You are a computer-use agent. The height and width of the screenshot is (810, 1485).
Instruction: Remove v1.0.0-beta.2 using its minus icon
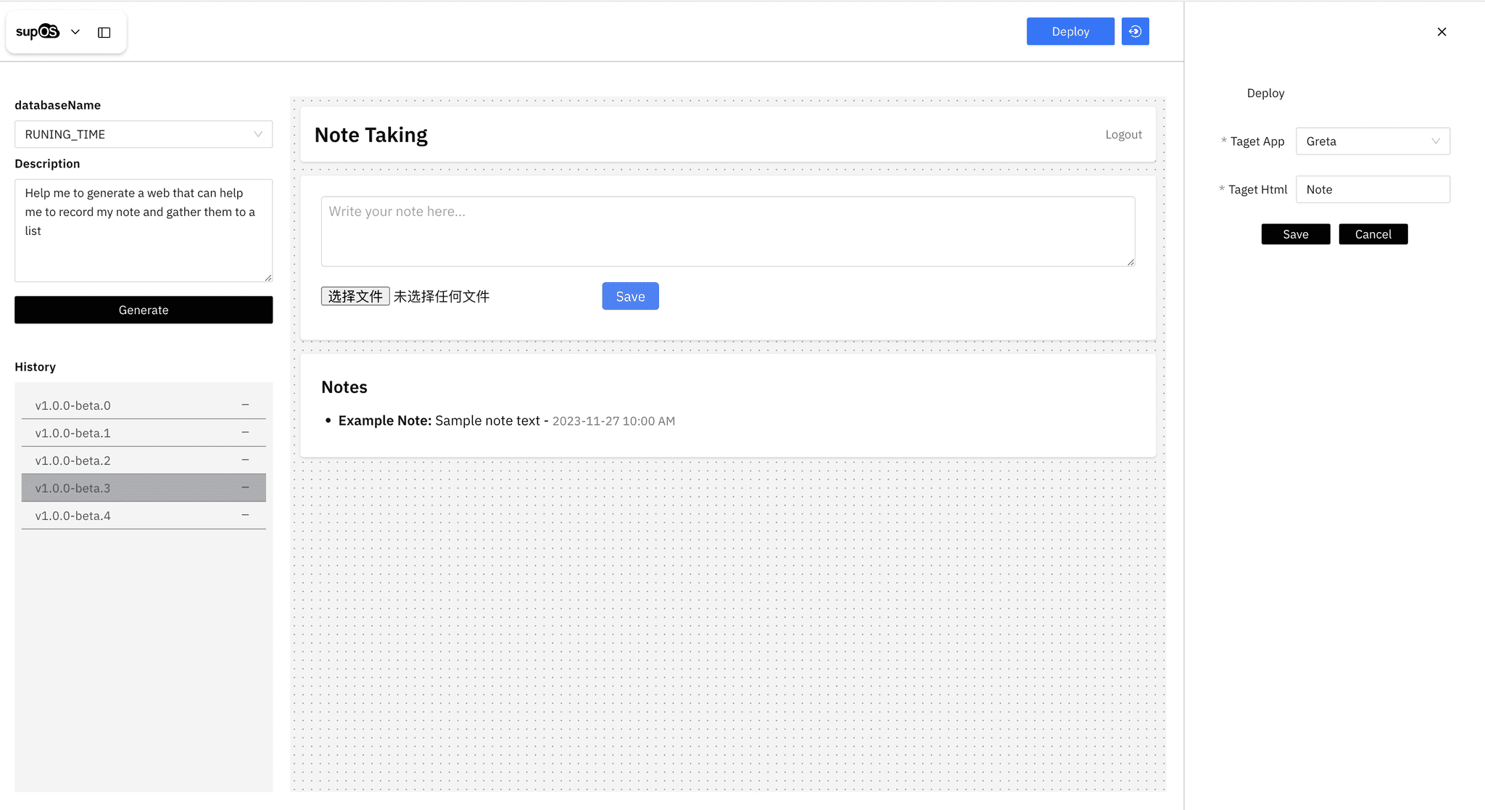click(x=245, y=460)
